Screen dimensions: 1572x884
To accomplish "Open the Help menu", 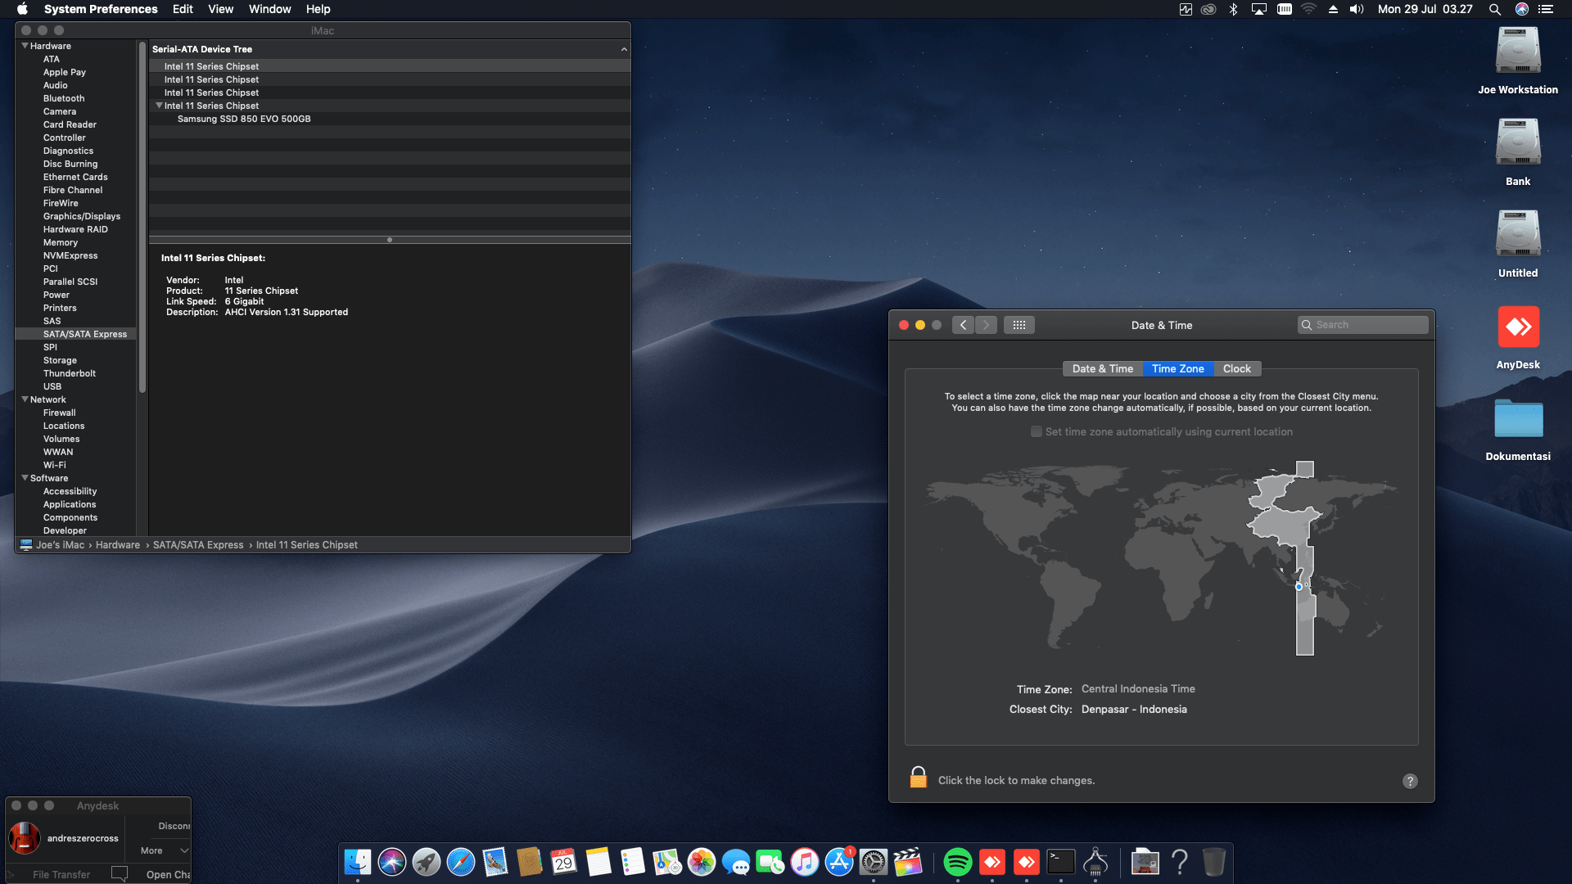I will (x=318, y=9).
